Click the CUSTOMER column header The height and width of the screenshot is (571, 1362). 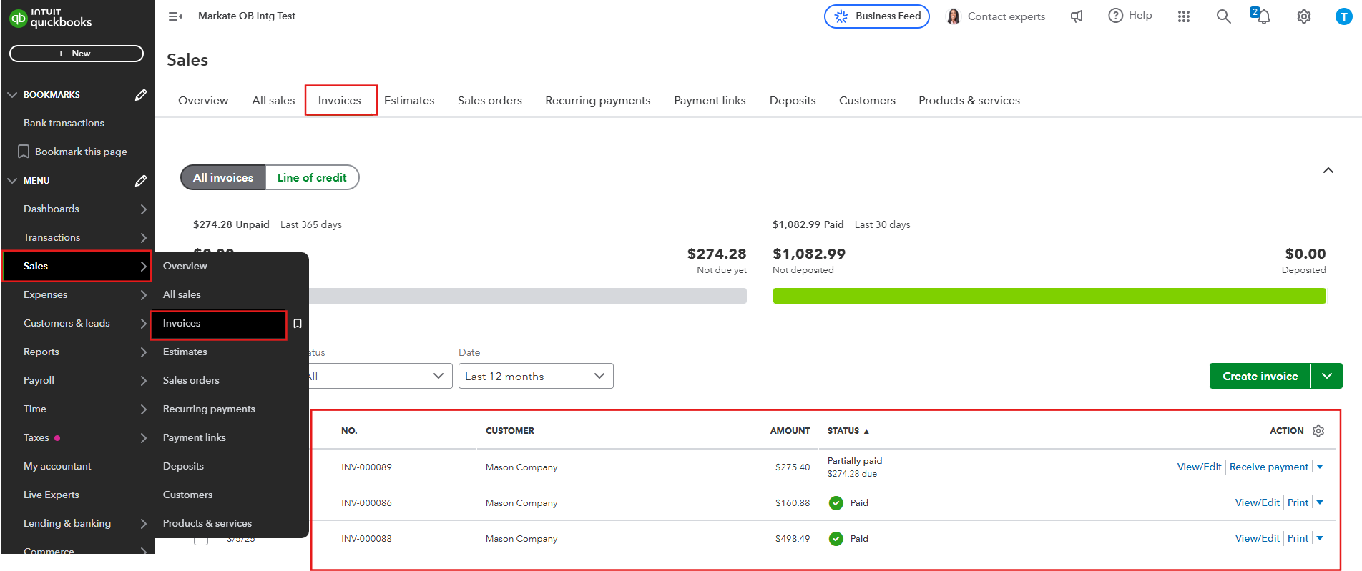pyautogui.click(x=510, y=431)
